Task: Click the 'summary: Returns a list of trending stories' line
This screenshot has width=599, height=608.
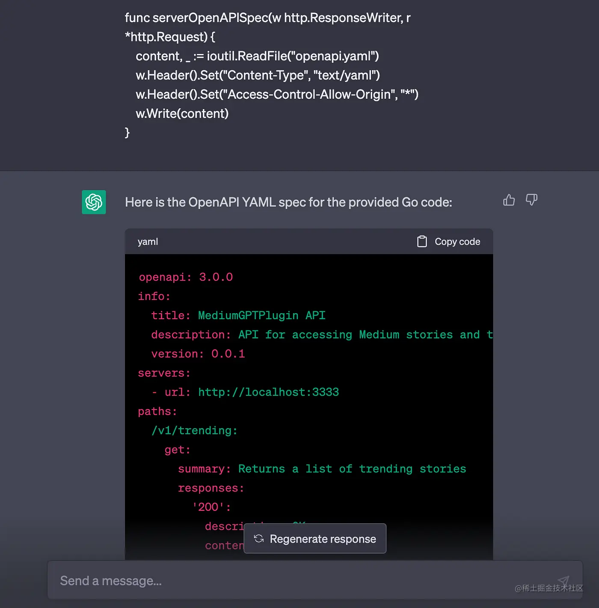Action: click(x=322, y=469)
